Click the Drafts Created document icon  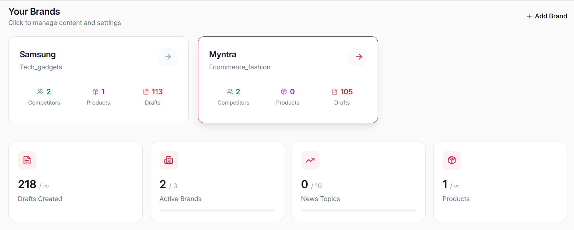click(x=27, y=160)
